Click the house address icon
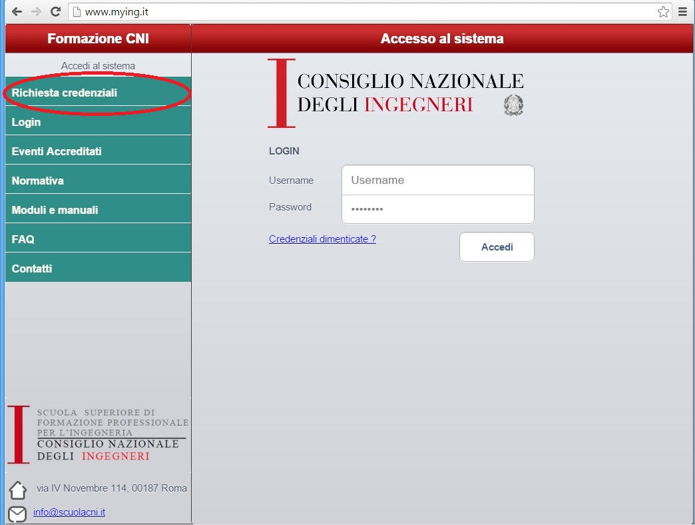695x525 pixels. [x=18, y=490]
